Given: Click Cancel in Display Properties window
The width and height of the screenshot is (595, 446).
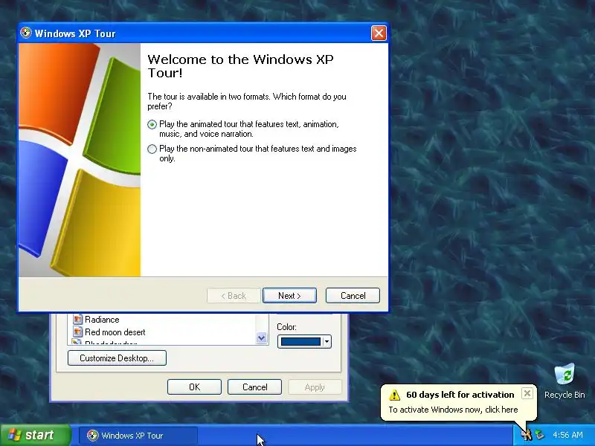Looking at the screenshot, I should click(254, 387).
